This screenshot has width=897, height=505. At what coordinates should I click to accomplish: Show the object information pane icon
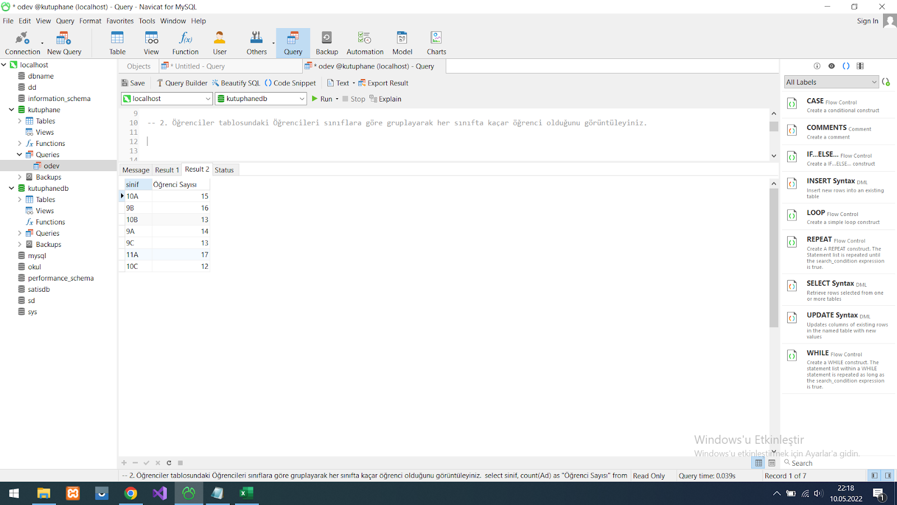(x=817, y=66)
